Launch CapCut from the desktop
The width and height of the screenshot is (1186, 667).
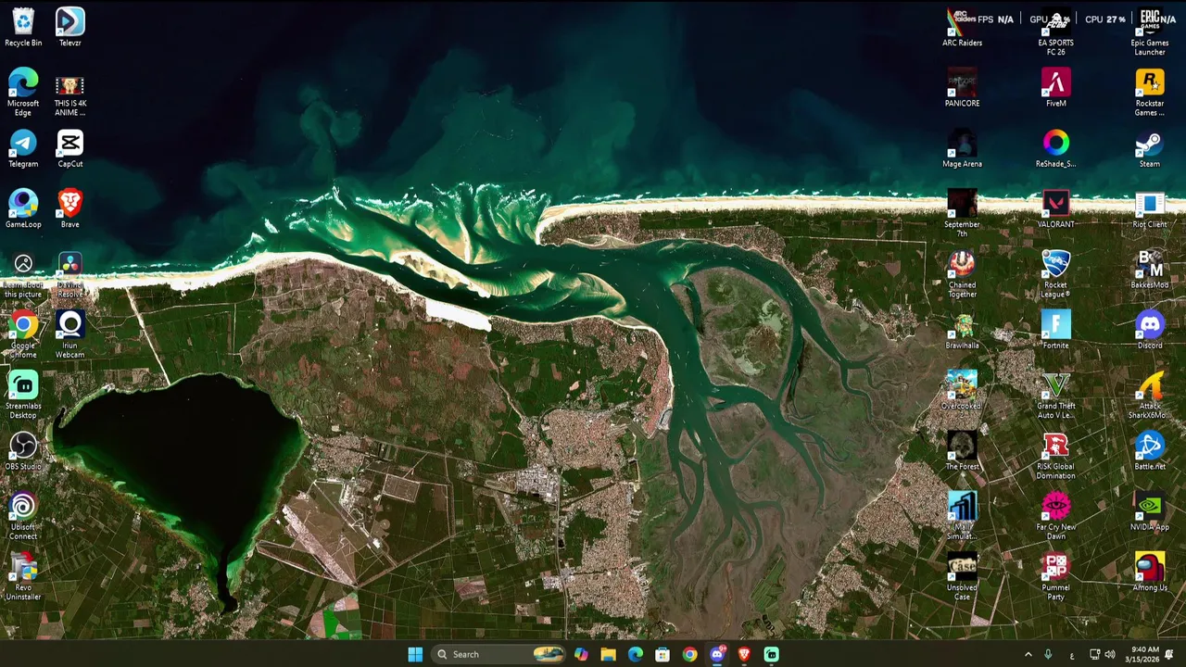coord(69,148)
